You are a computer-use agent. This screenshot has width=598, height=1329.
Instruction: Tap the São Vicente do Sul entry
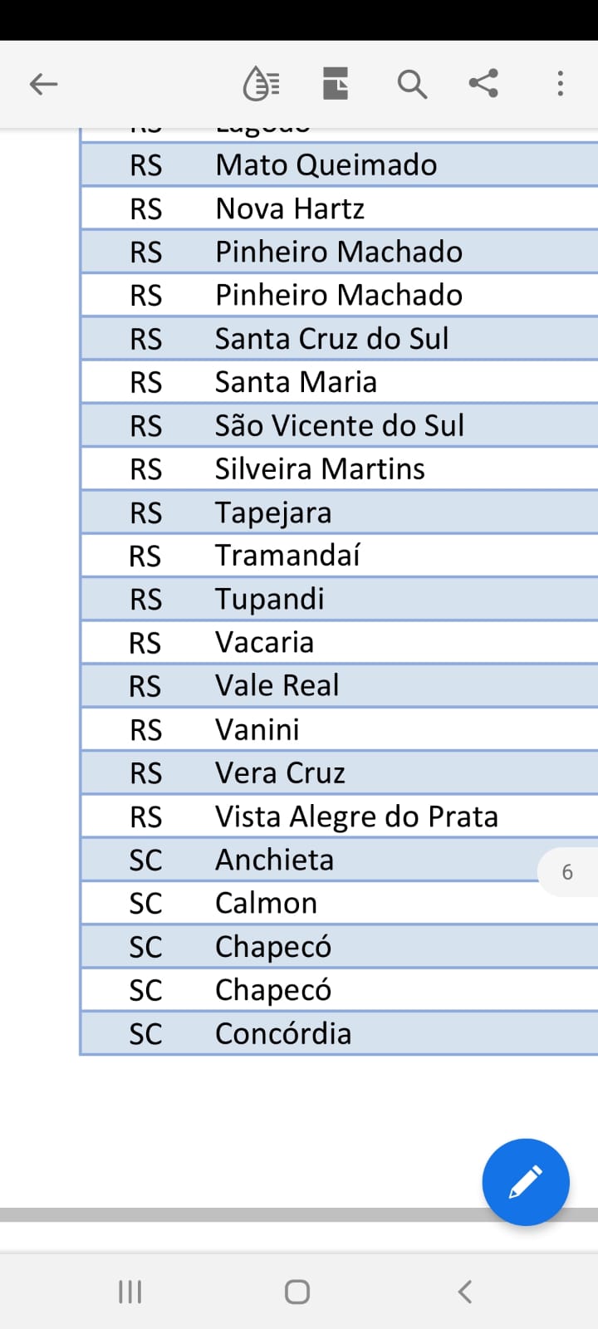click(340, 425)
